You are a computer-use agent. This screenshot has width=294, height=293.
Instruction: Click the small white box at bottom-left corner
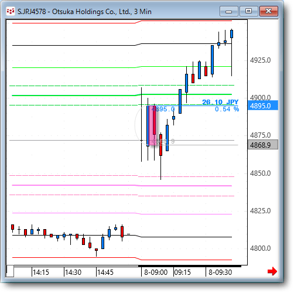[10, 271]
